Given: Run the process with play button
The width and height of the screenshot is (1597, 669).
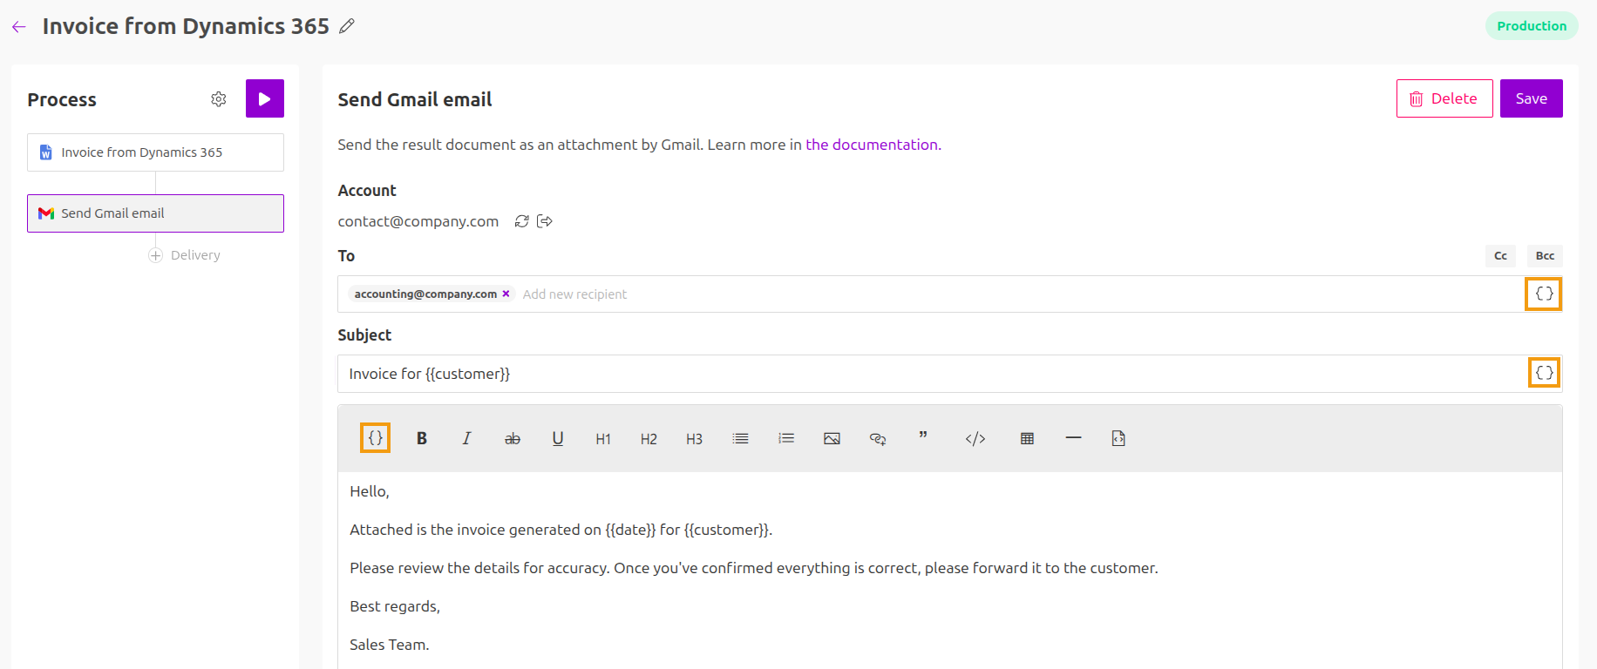Looking at the screenshot, I should (x=265, y=98).
